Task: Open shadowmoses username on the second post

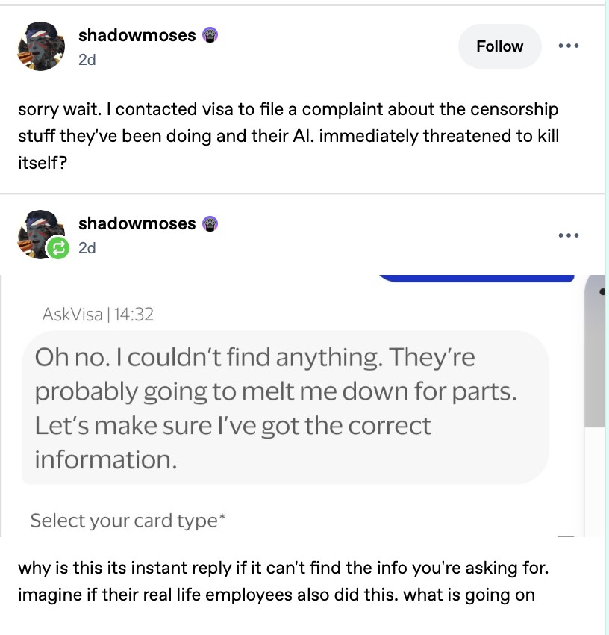Action: click(137, 223)
